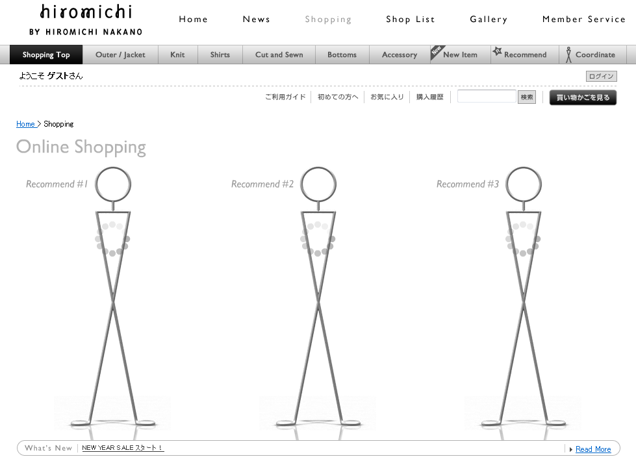
Task: Open the Outer / Jacket category
Action: click(120, 55)
